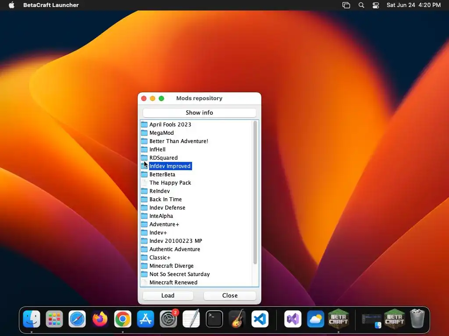Select Better Than Adventure! in the list
Image resolution: width=449 pixels, height=336 pixels.
point(179,141)
